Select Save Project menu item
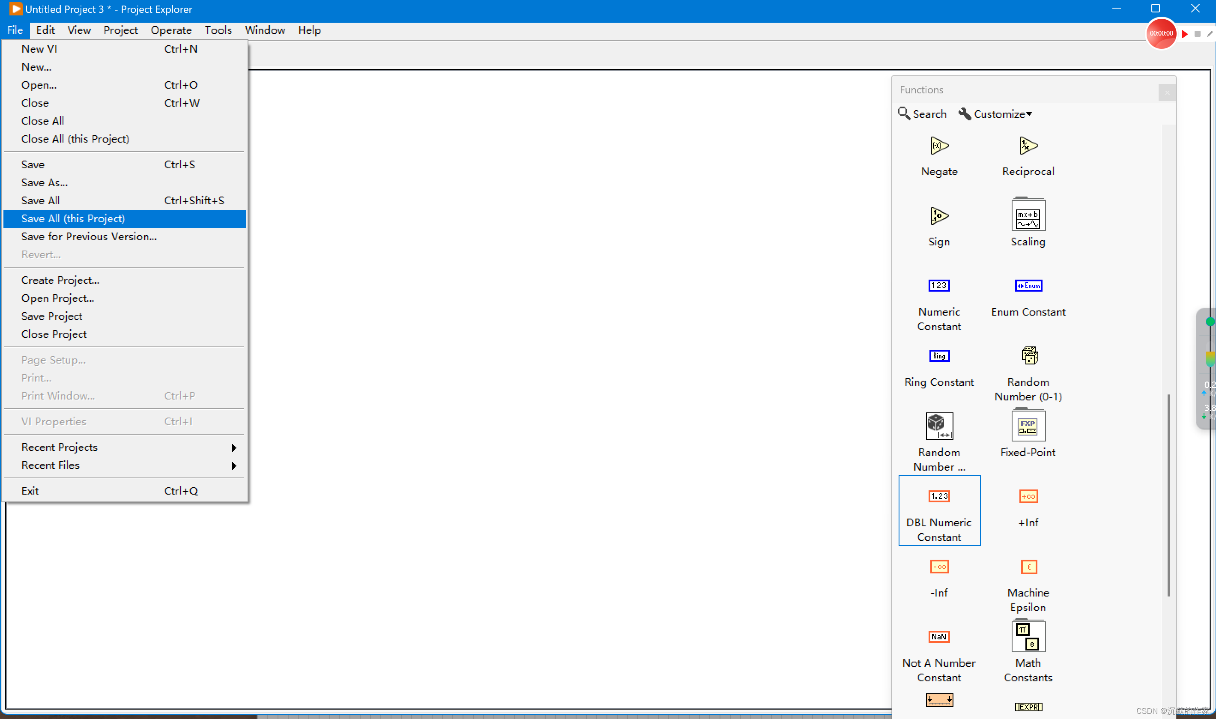This screenshot has width=1216, height=719. (x=124, y=316)
